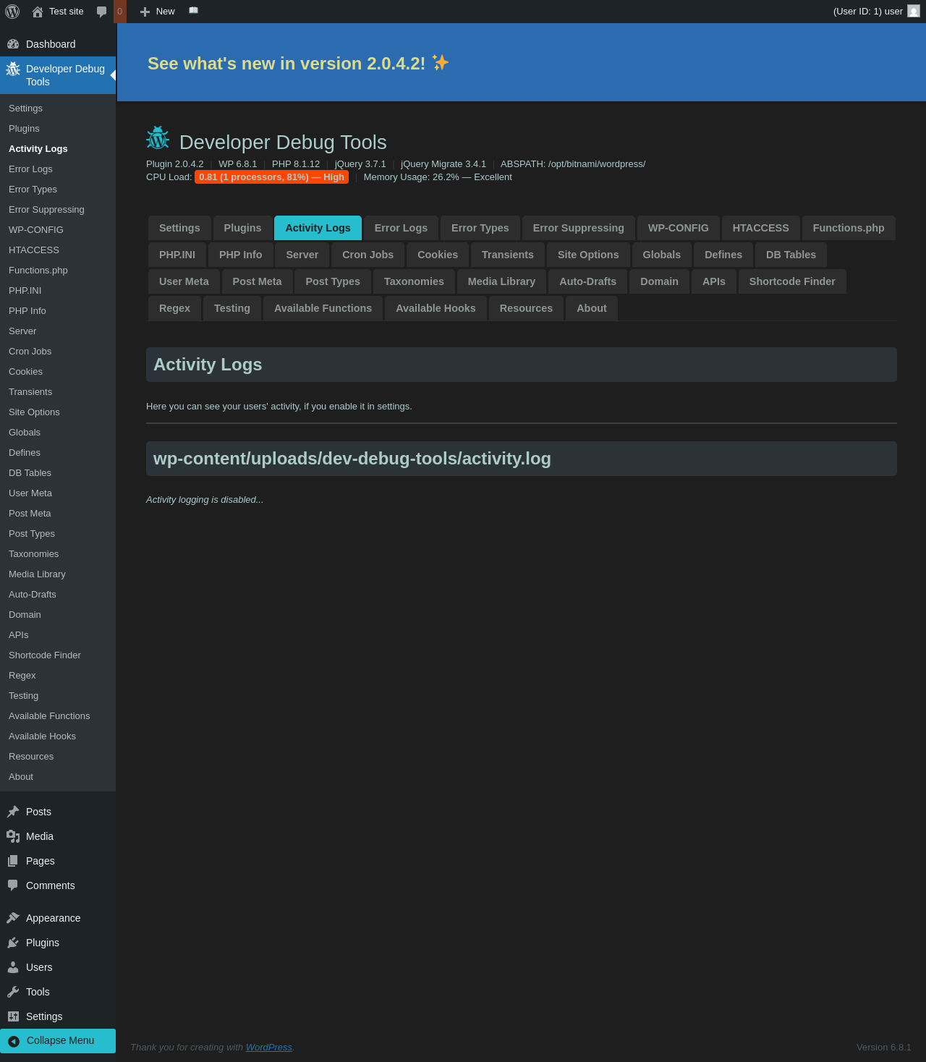Screen dimensions: 926x1062
Task: Open the Available Hooks tab
Action: [436, 308]
